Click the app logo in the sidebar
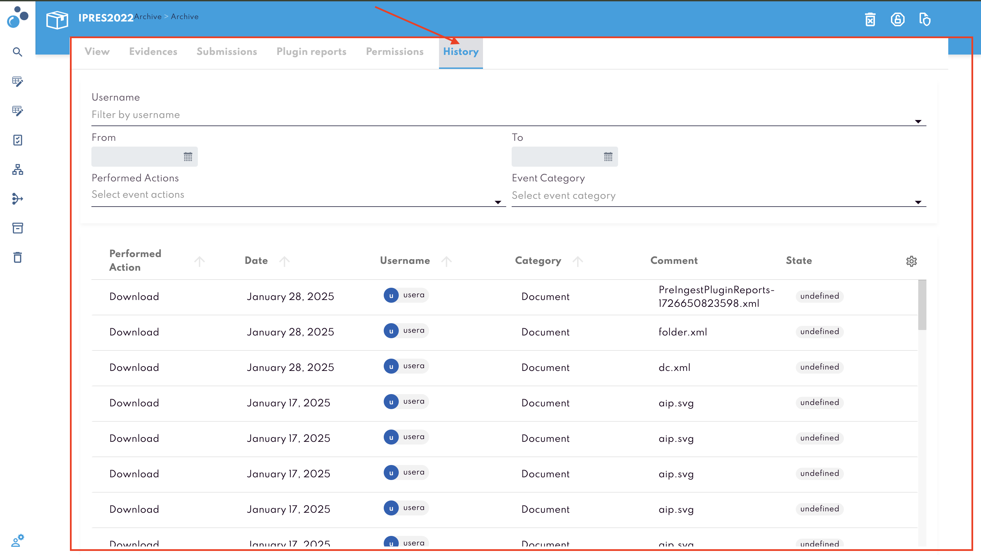 tap(17, 17)
